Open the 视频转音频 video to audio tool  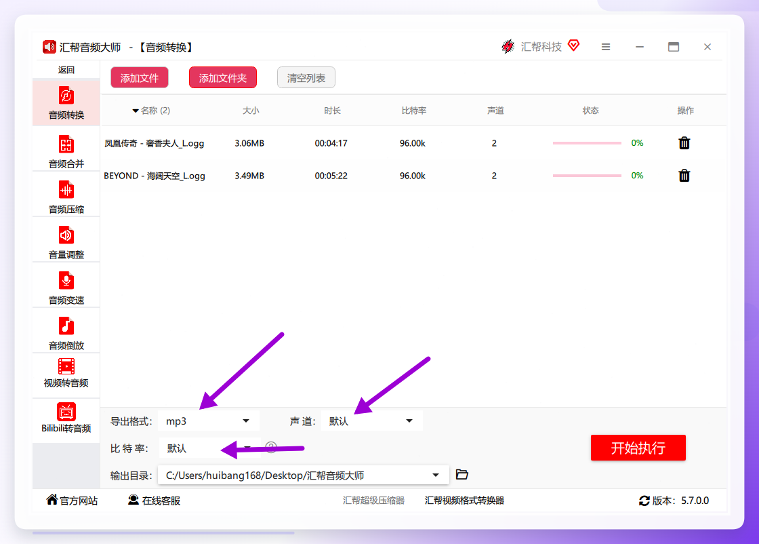pos(66,374)
